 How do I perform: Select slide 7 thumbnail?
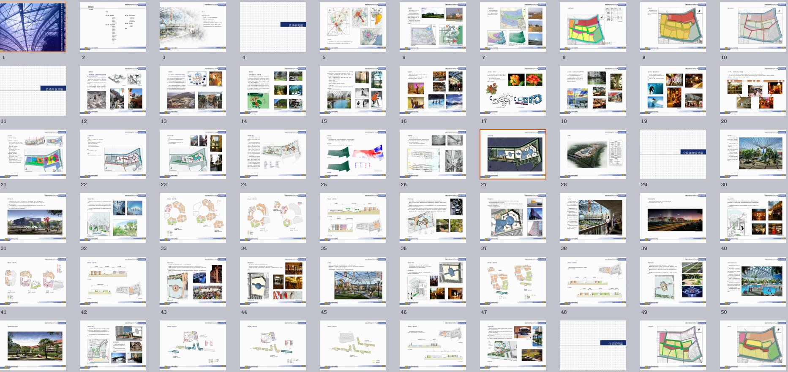click(513, 27)
